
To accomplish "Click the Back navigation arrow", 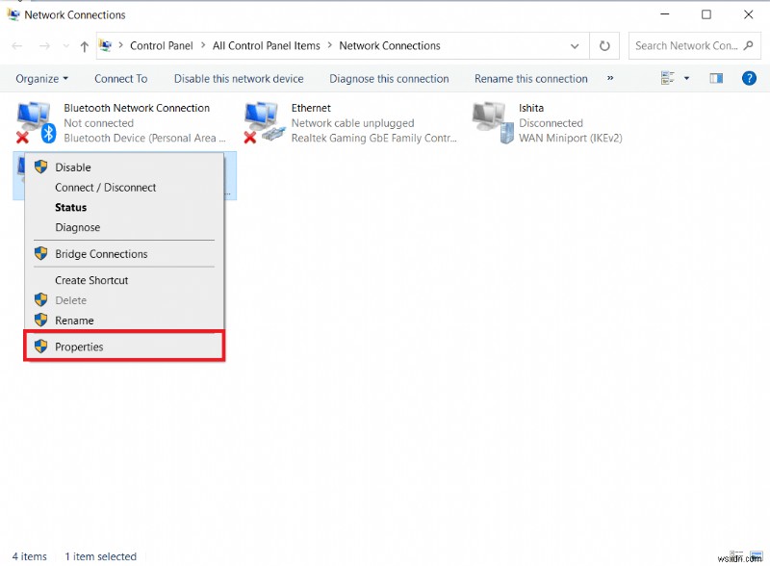I will point(17,46).
